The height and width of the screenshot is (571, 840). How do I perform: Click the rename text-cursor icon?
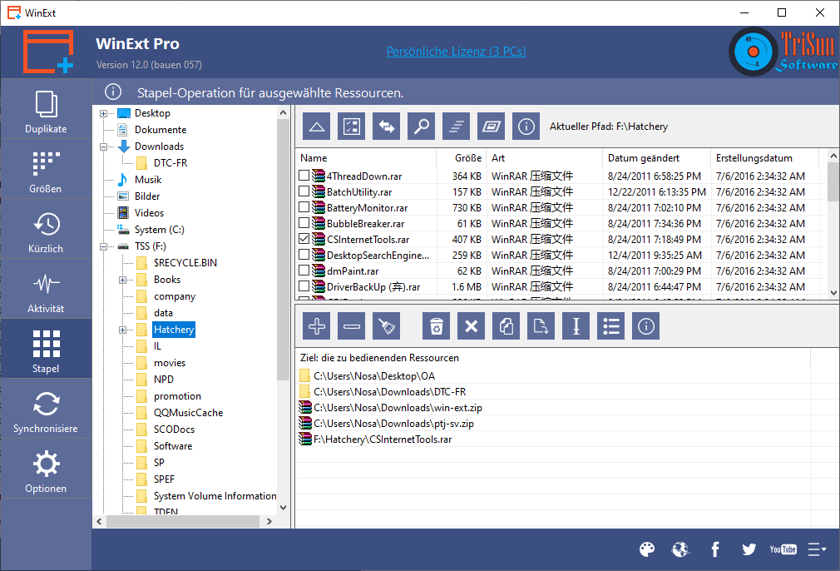(x=576, y=326)
